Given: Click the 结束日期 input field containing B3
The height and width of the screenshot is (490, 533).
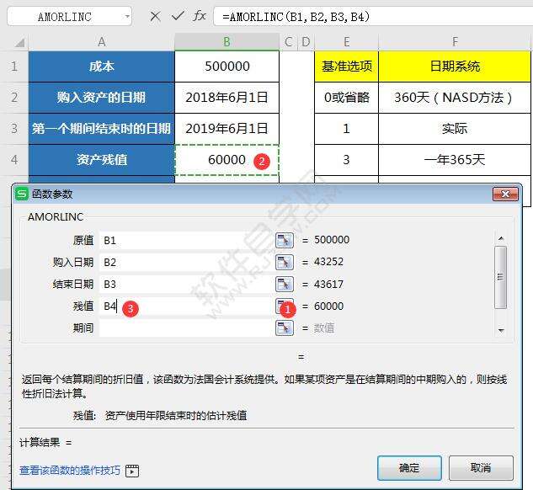Looking at the screenshot, I should pyautogui.click(x=186, y=284).
